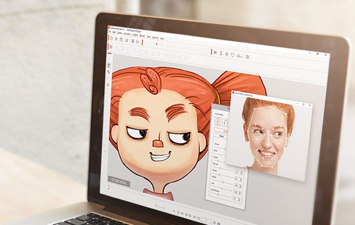Click the second left sidebar icon
Image resolution: width=355 pixels, height=225 pixels.
click(x=109, y=72)
